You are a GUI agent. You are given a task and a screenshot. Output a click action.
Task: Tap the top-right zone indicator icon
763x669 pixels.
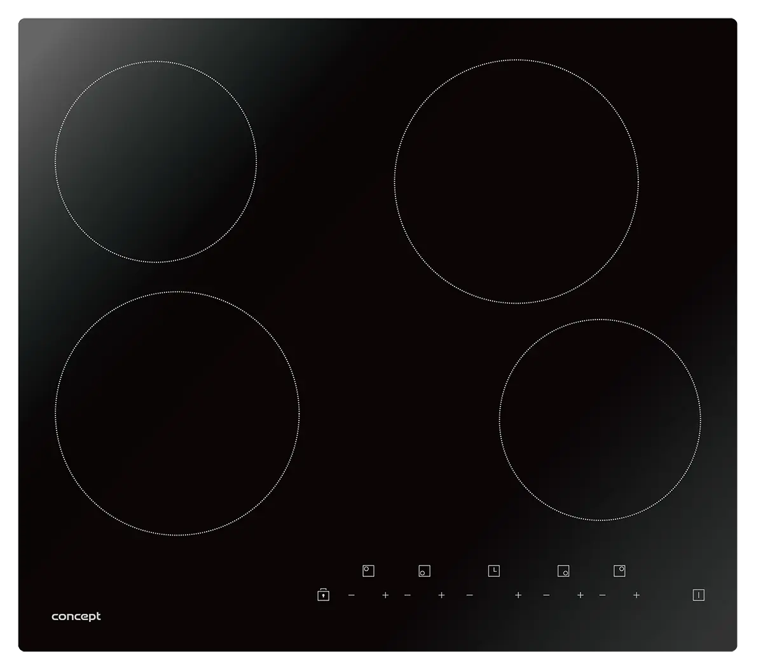pyautogui.click(x=619, y=571)
